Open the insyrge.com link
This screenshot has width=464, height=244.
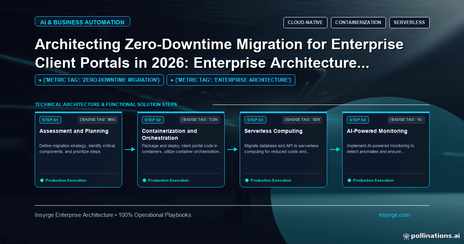point(394,215)
